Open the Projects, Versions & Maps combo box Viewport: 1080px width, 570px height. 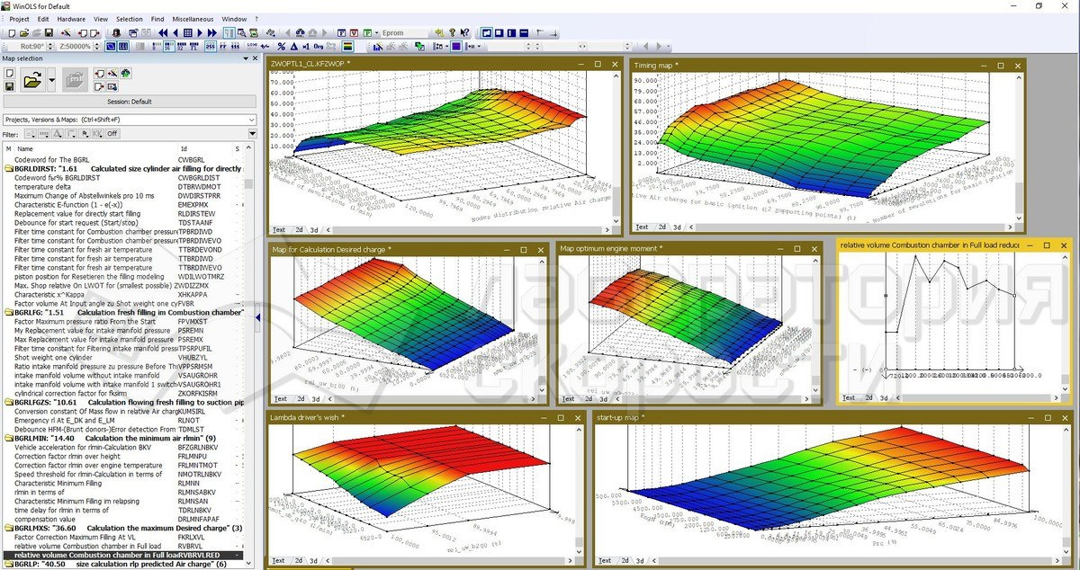click(x=130, y=120)
